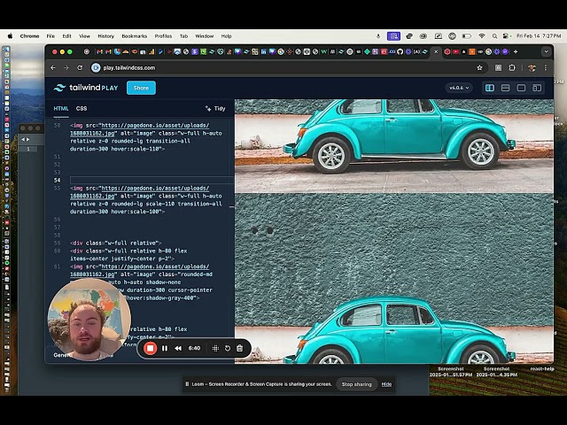Click the bottom car preview image

(394, 278)
